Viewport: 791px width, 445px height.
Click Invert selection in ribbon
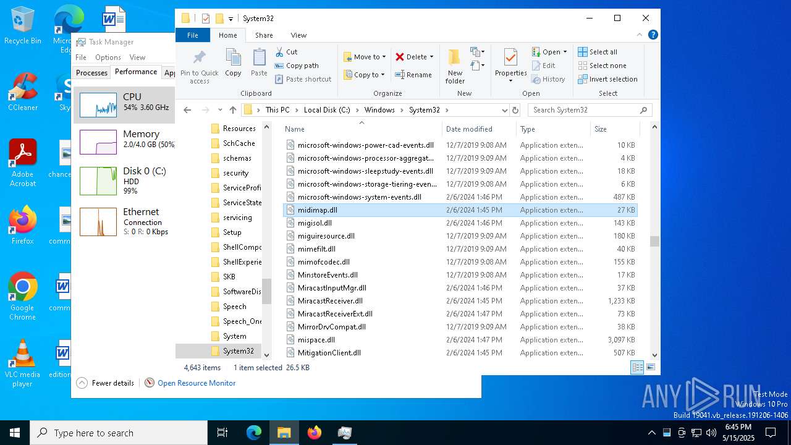[x=607, y=79]
